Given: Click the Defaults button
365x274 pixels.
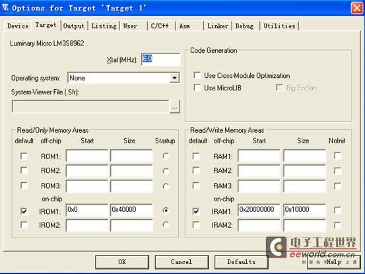Looking at the screenshot, I should click(x=241, y=262).
